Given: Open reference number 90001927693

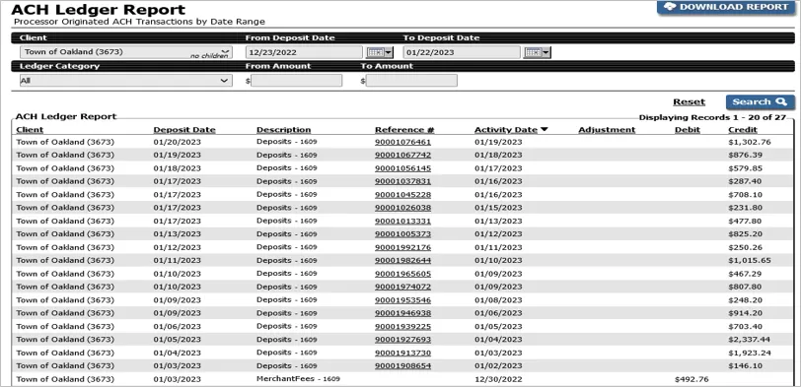Looking at the screenshot, I should click(402, 340).
